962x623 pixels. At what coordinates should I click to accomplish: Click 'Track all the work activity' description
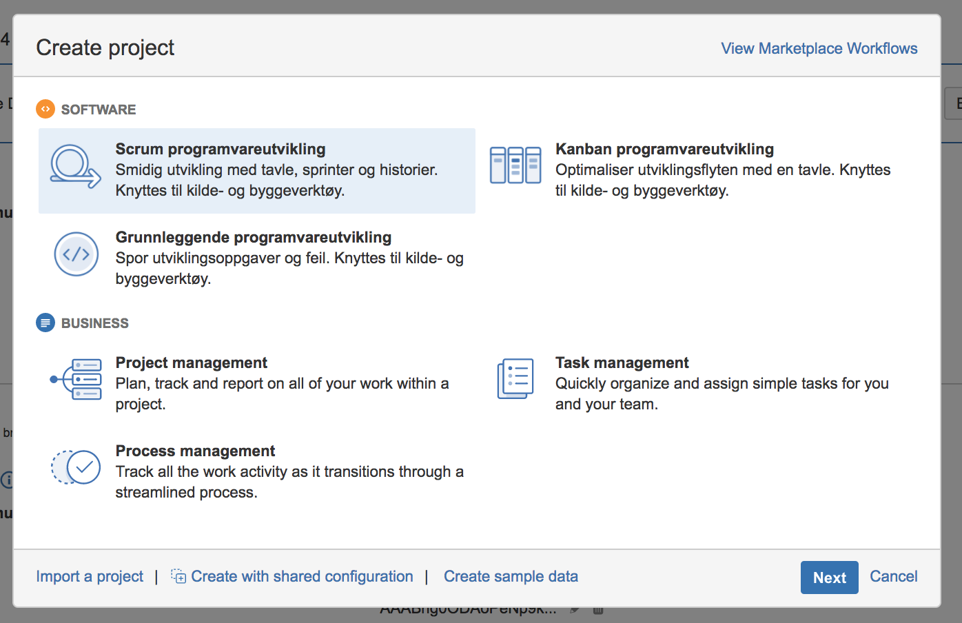(x=289, y=482)
